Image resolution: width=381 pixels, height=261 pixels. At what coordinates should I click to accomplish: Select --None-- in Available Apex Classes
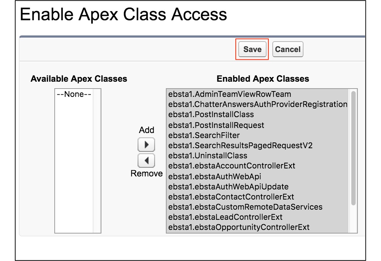[74, 94]
